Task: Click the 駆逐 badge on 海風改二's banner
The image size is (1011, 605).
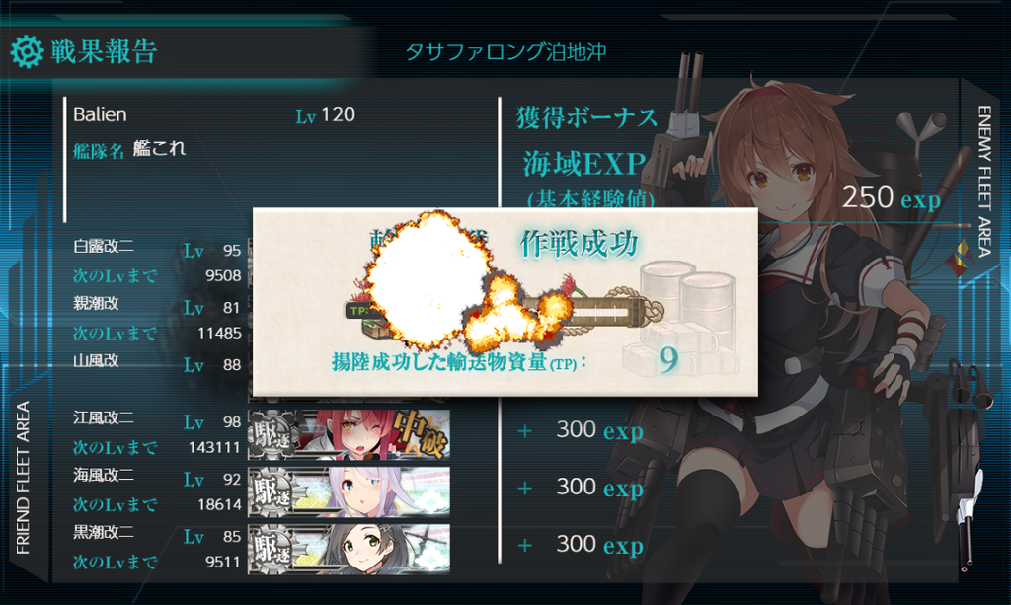Action: click(x=272, y=492)
